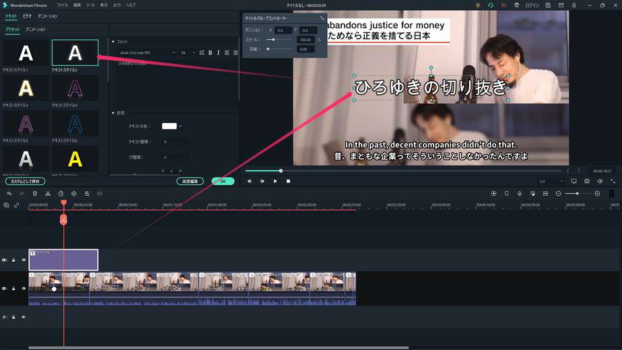Click the undo arrow in timeline toolbar
The width and height of the screenshot is (622, 350).
[x=9, y=194]
